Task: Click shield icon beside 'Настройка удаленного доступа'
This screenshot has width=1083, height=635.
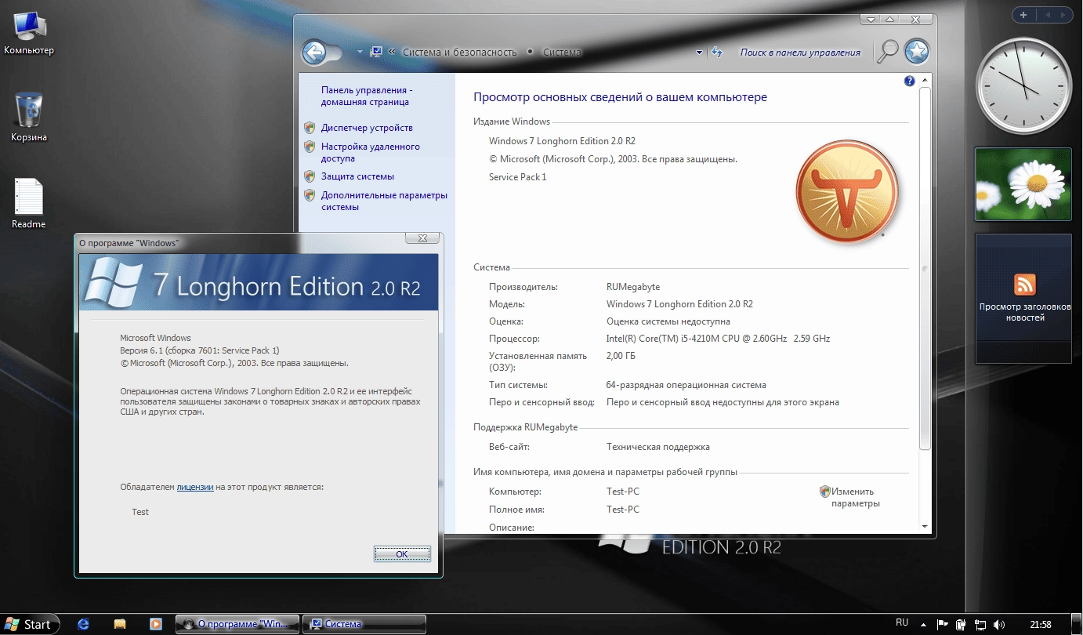Action: click(x=310, y=147)
